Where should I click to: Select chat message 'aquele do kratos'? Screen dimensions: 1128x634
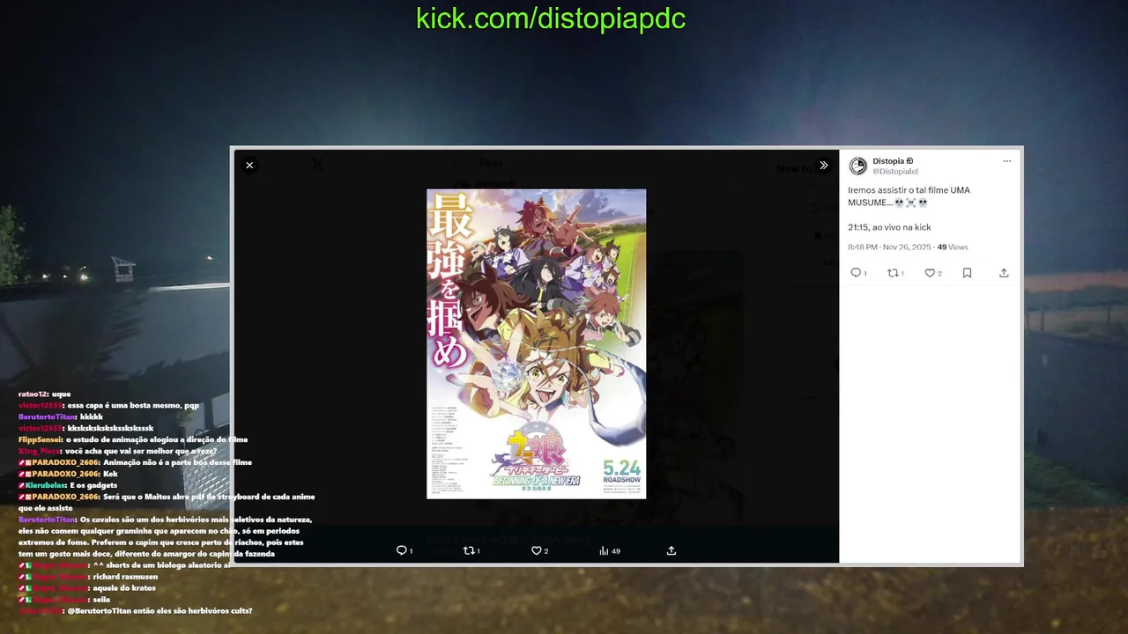[x=124, y=588]
